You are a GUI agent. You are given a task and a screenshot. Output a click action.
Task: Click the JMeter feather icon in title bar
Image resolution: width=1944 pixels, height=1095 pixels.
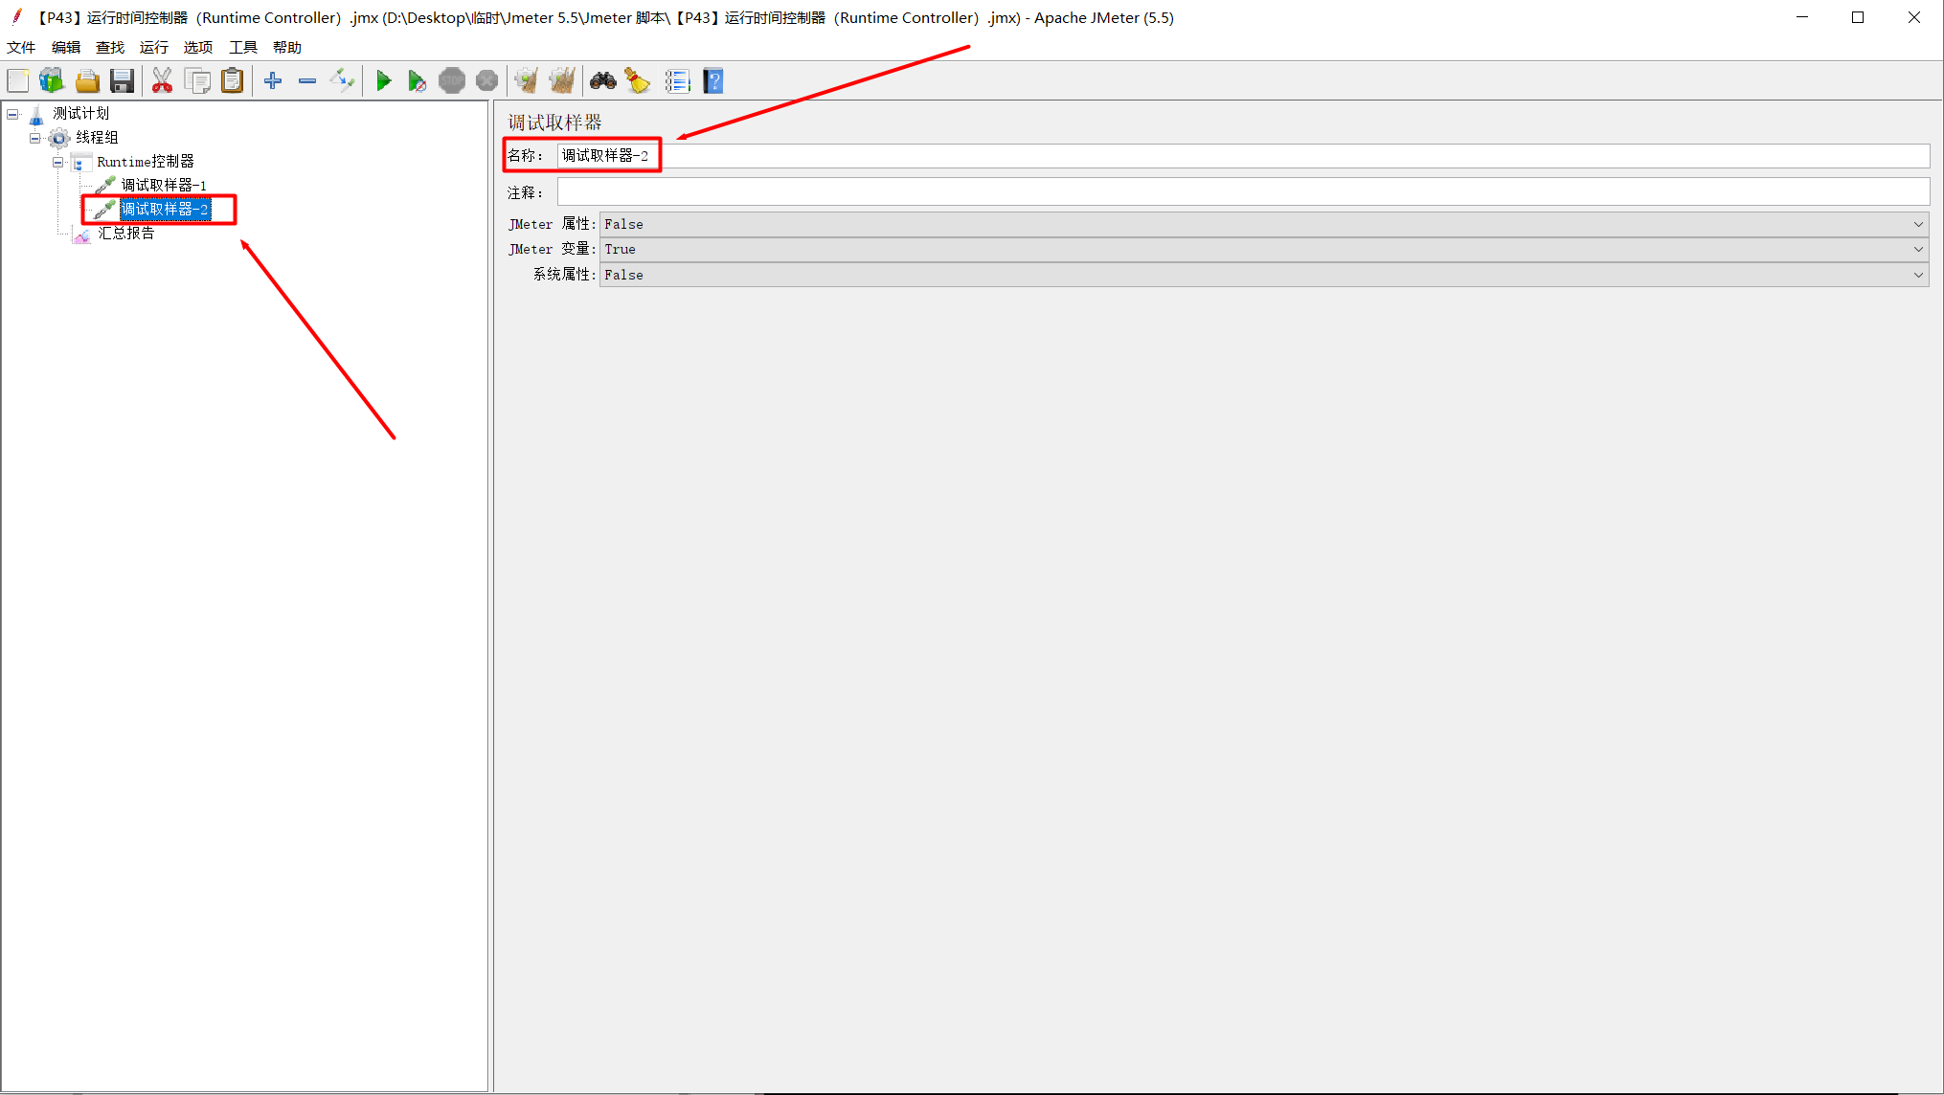click(x=16, y=16)
